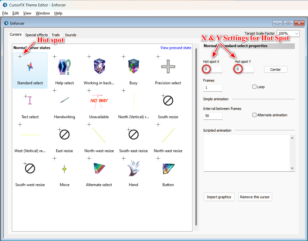Choose the Text select cursor
This screenshot has height=241, width=308.
[30, 104]
